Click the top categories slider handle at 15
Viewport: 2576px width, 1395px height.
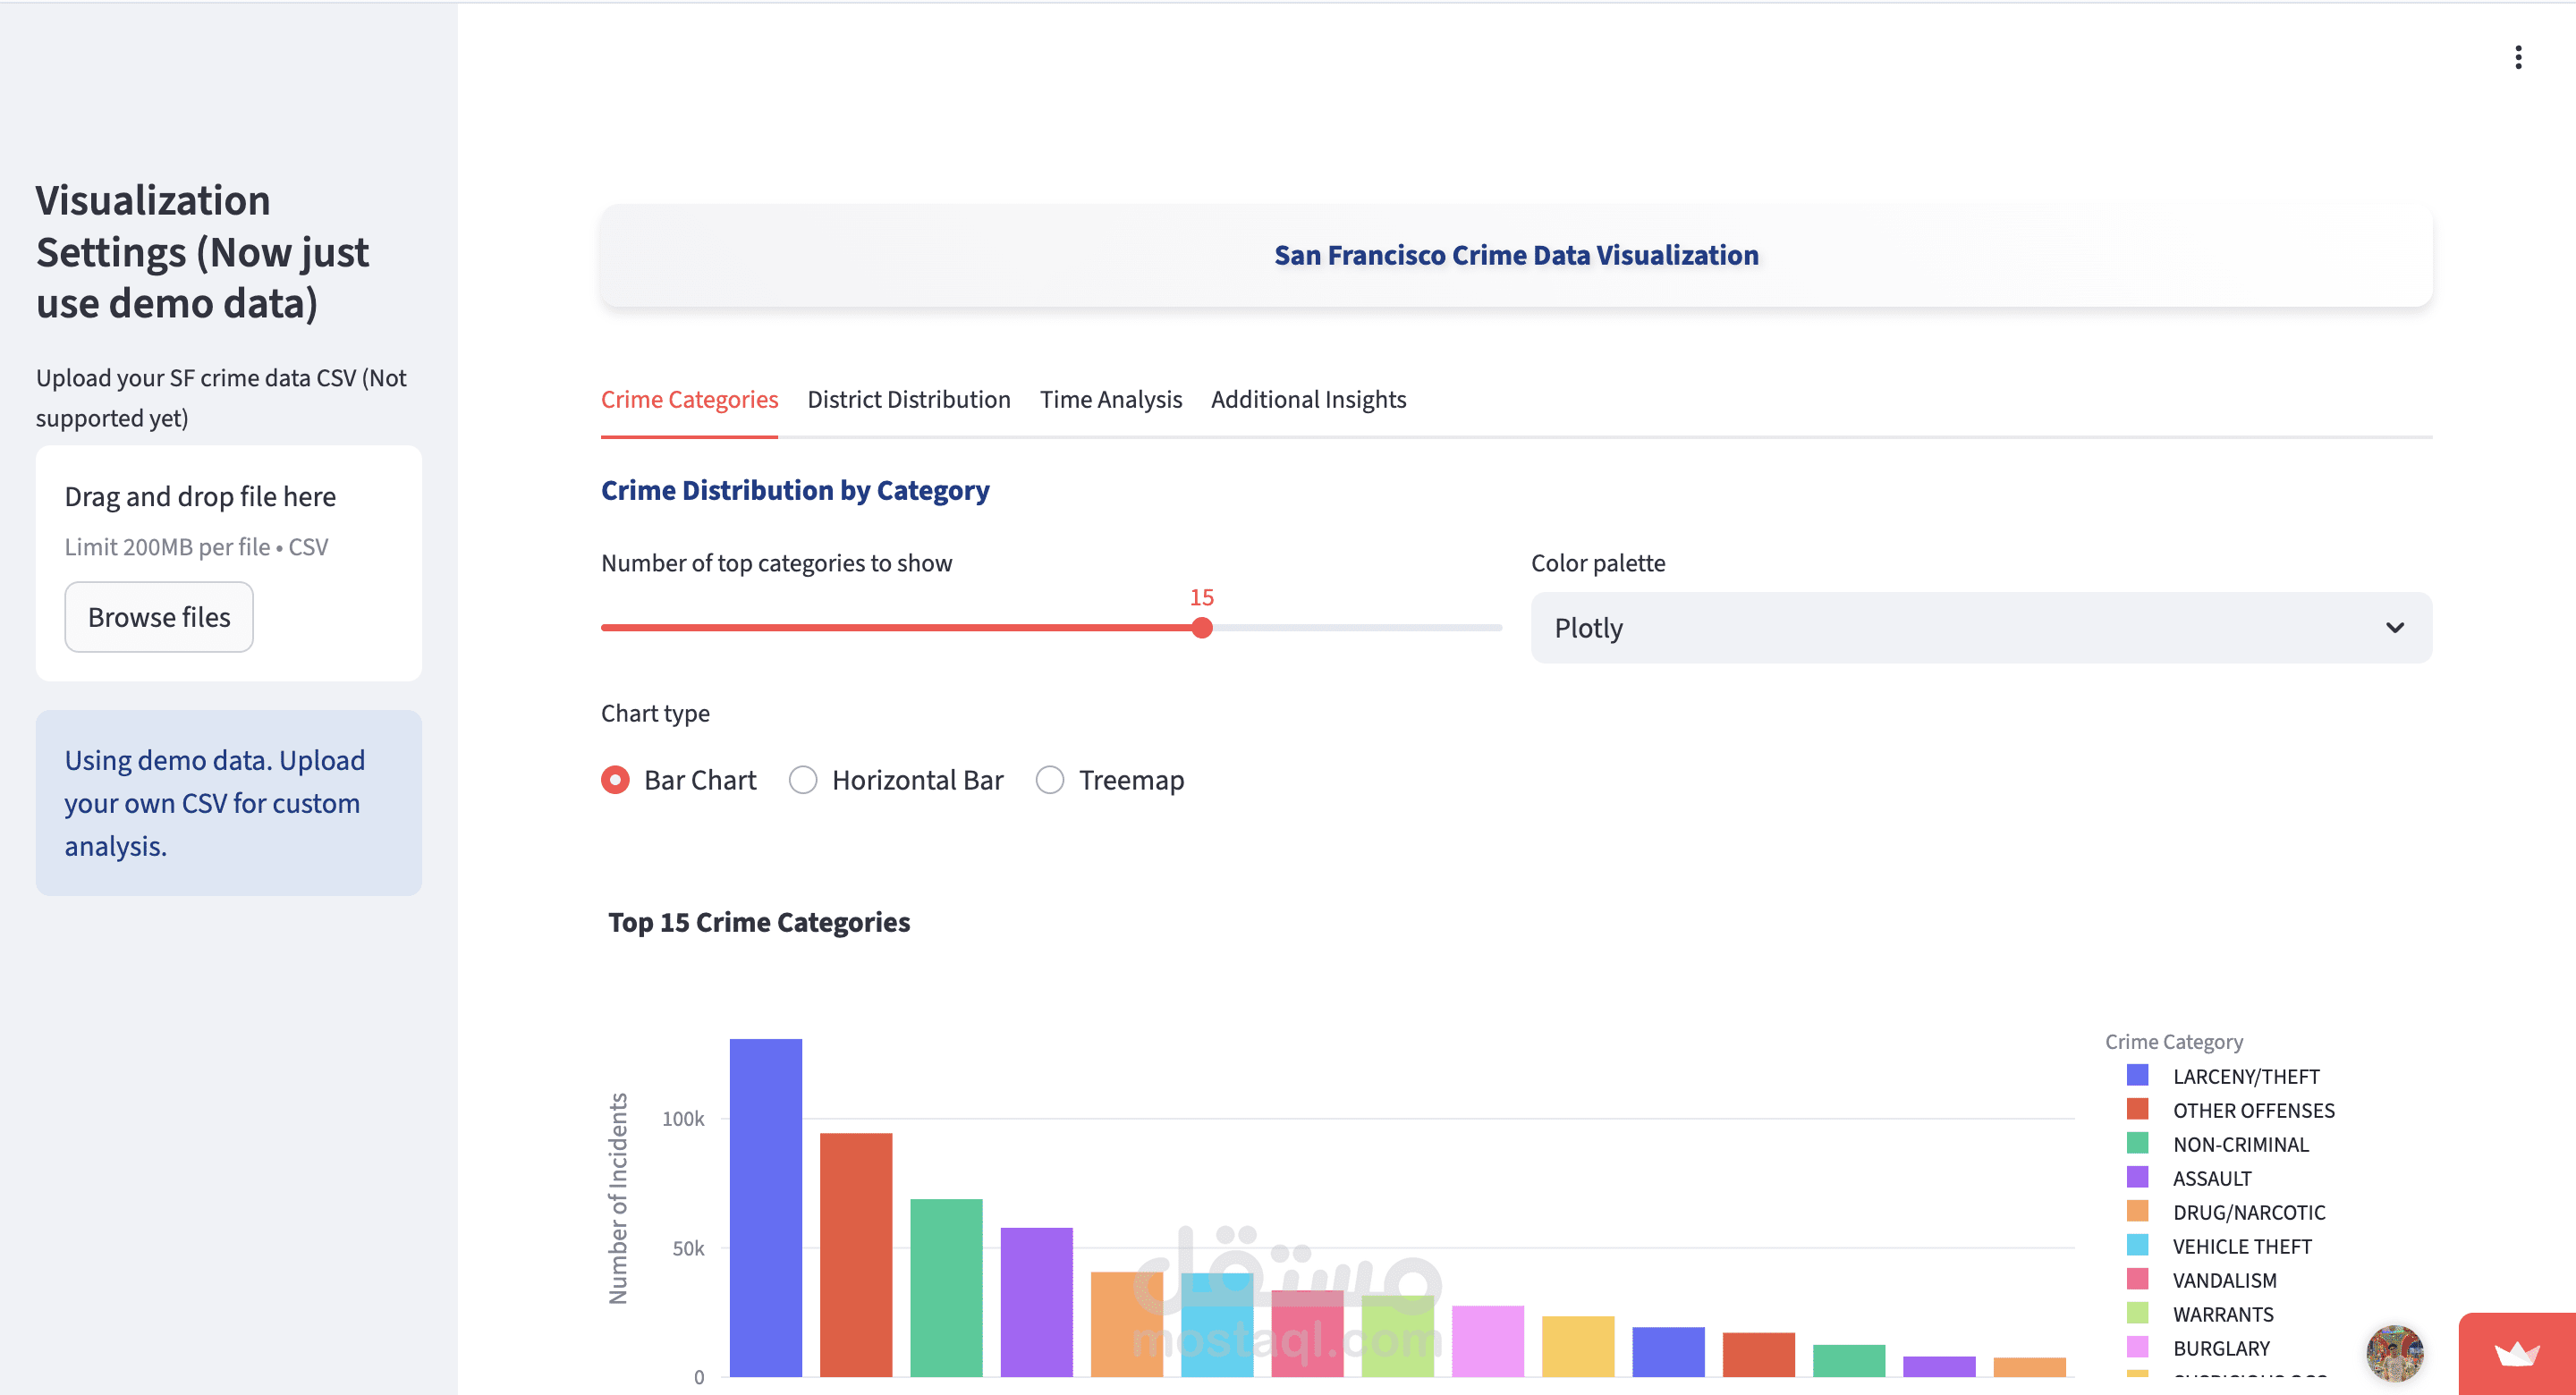1201,628
